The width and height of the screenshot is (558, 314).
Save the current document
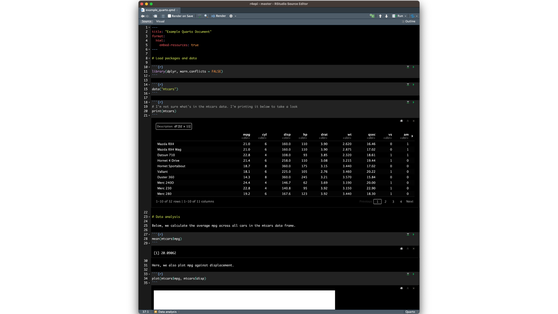pos(163,16)
